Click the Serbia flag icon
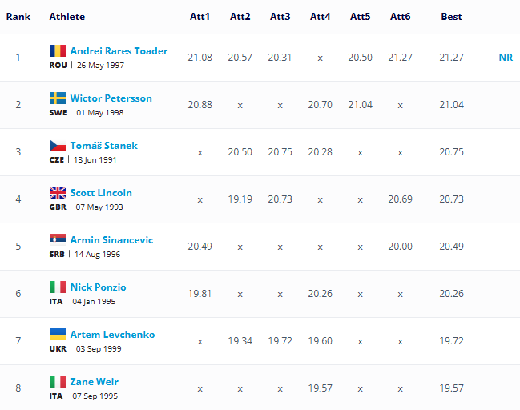520x410 pixels. [57, 240]
